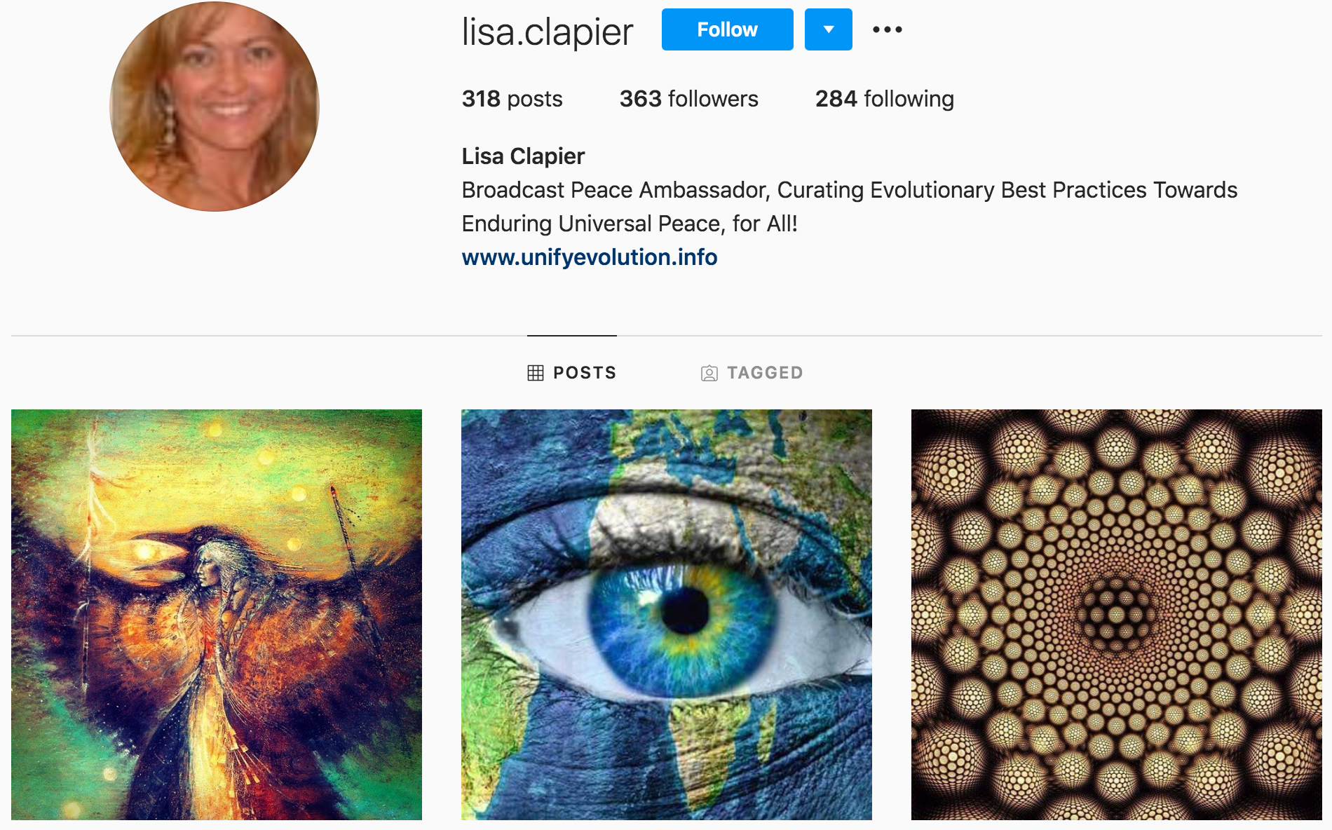Click the number 284 in following
The height and width of the screenshot is (830, 1332).
coord(836,99)
